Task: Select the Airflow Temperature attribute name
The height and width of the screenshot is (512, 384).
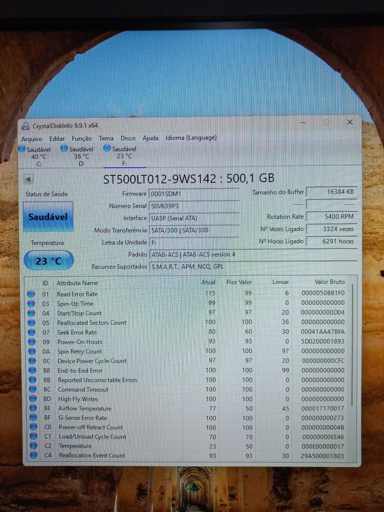Action: 85,408
